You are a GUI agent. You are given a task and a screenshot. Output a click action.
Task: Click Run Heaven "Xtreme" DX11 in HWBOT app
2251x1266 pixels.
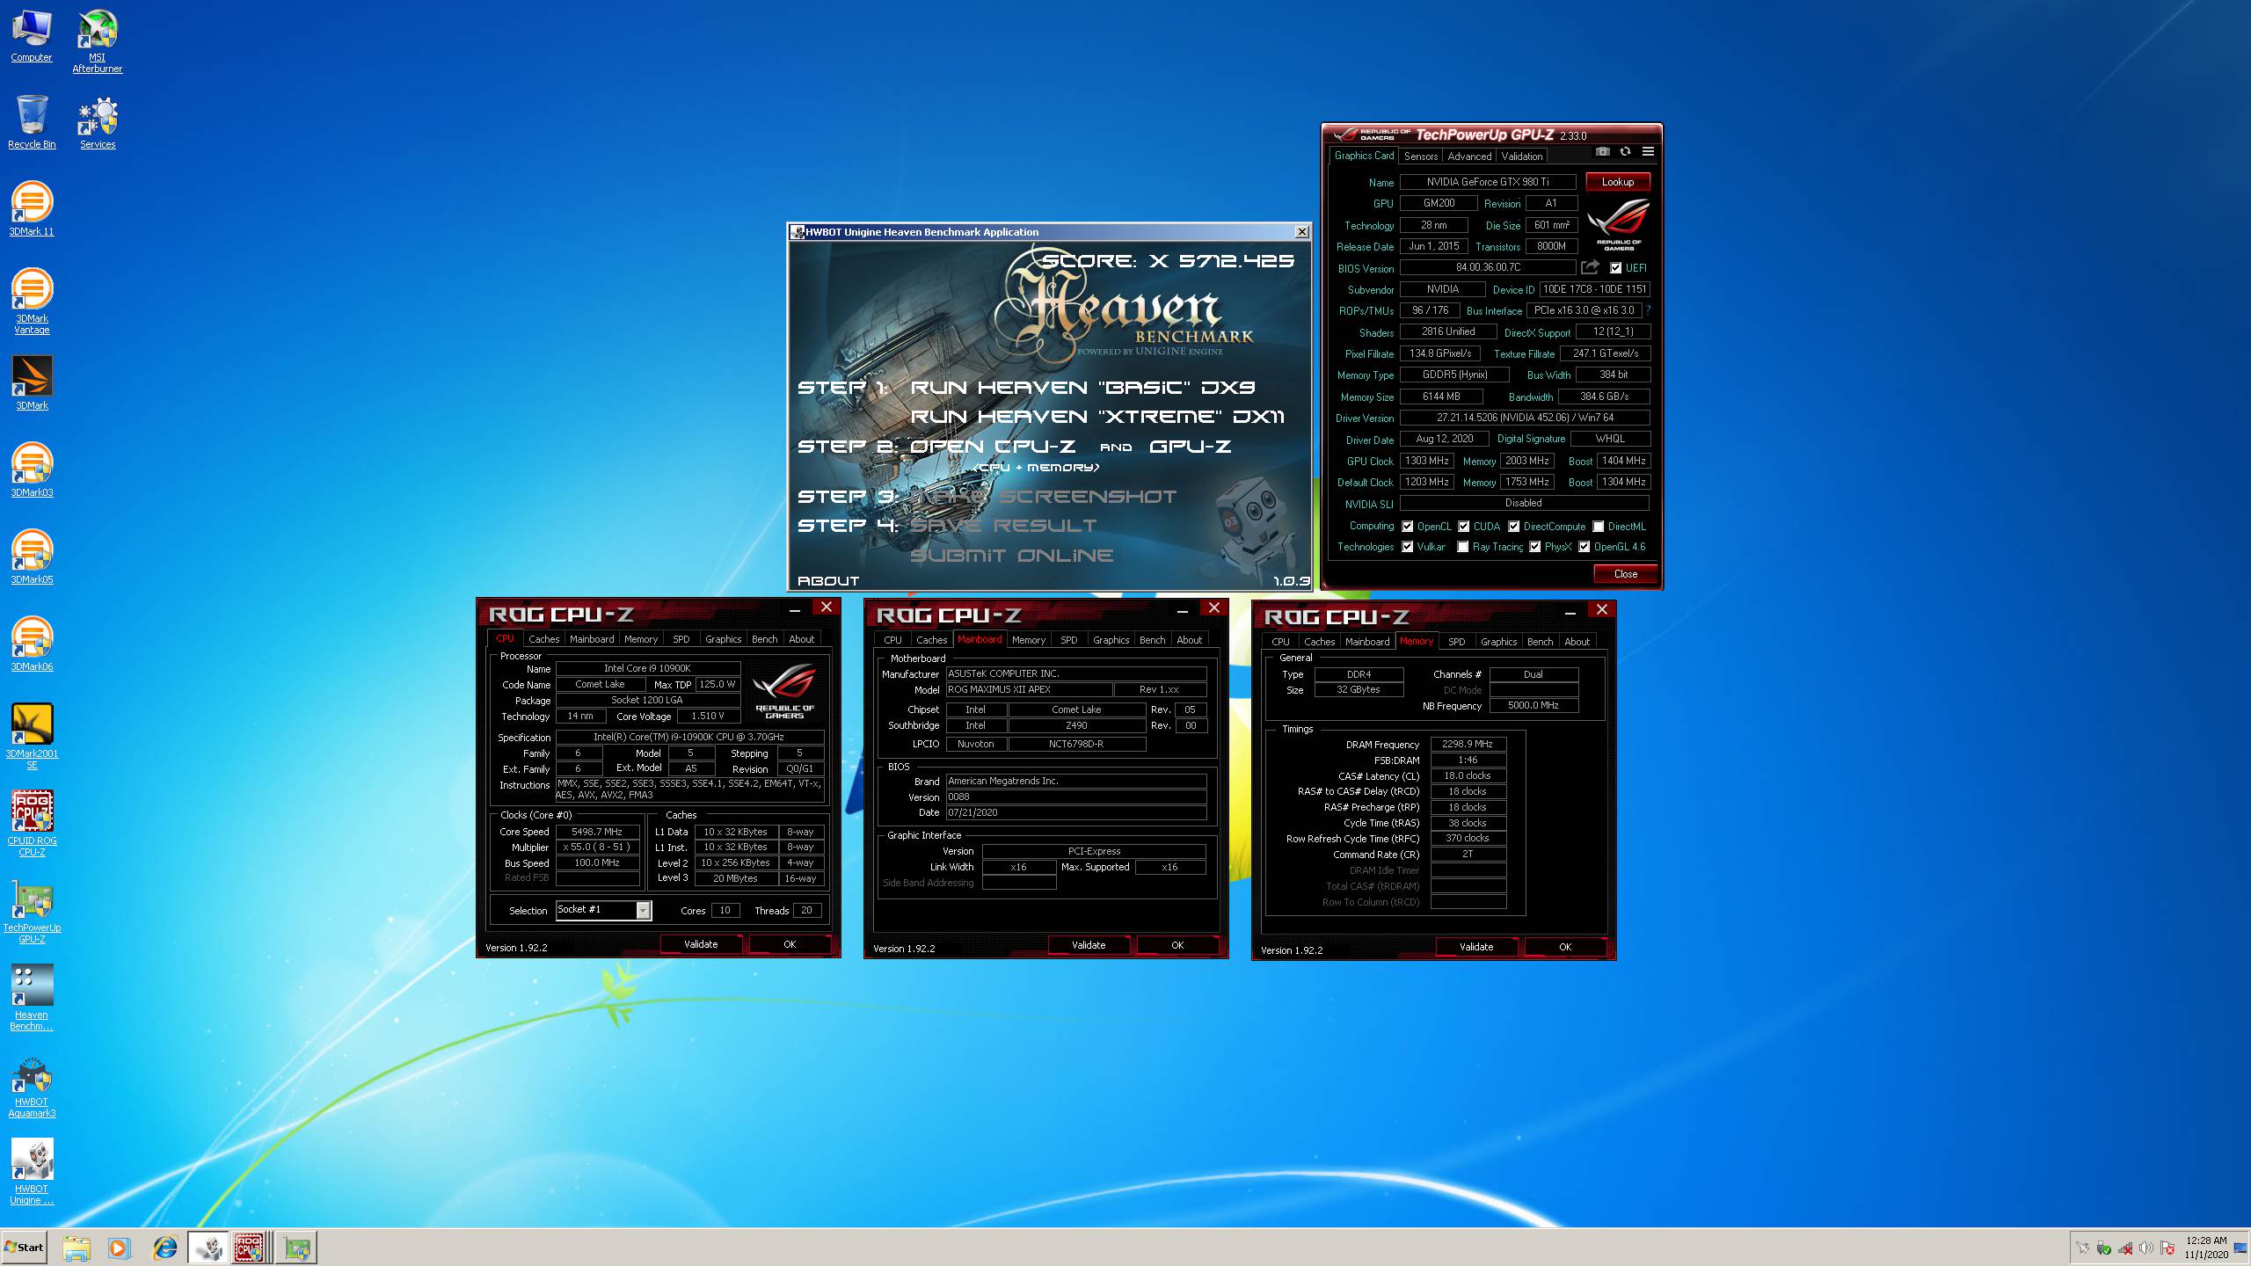tap(1097, 417)
